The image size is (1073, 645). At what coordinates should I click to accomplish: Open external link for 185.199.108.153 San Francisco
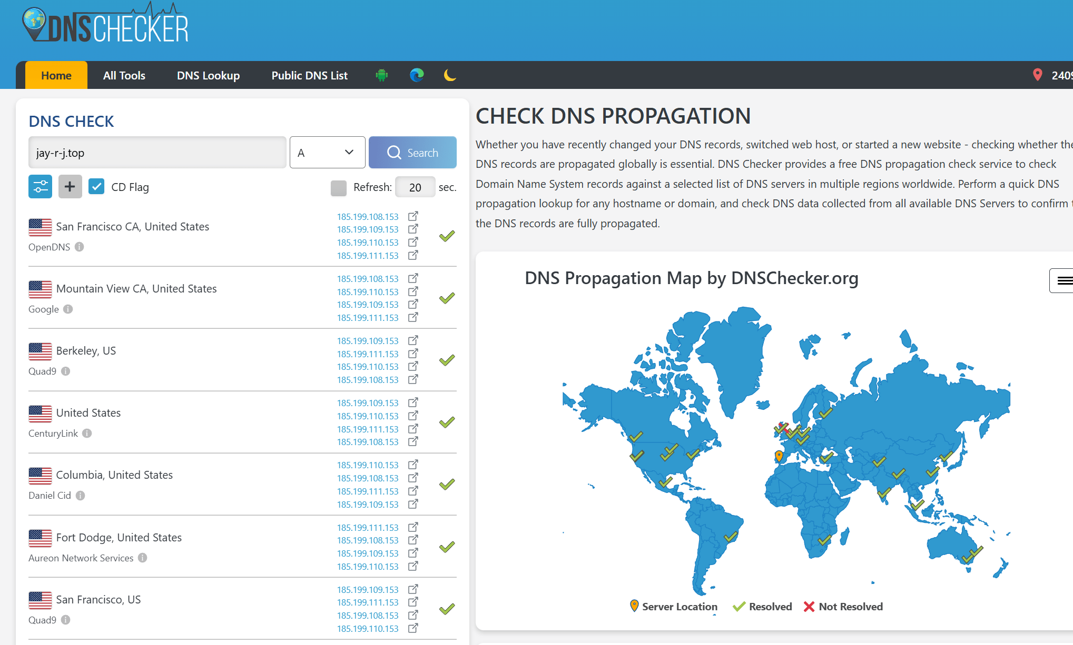[414, 216]
